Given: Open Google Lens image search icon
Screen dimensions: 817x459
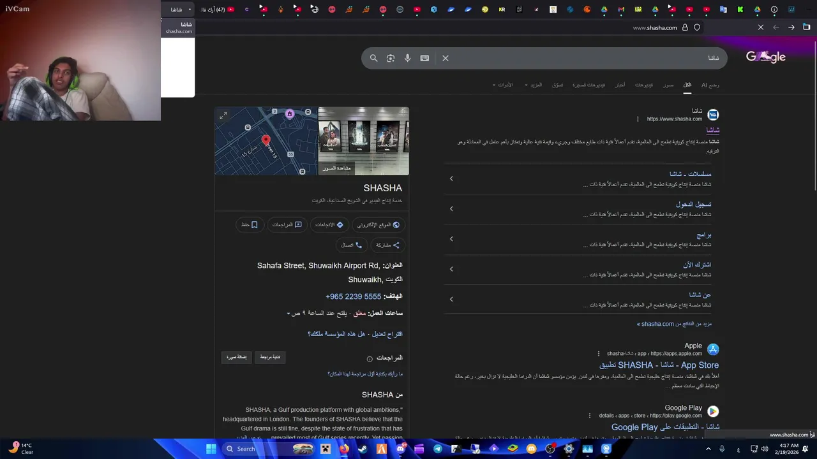Looking at the screenshot, I should [x=391, y=58].
